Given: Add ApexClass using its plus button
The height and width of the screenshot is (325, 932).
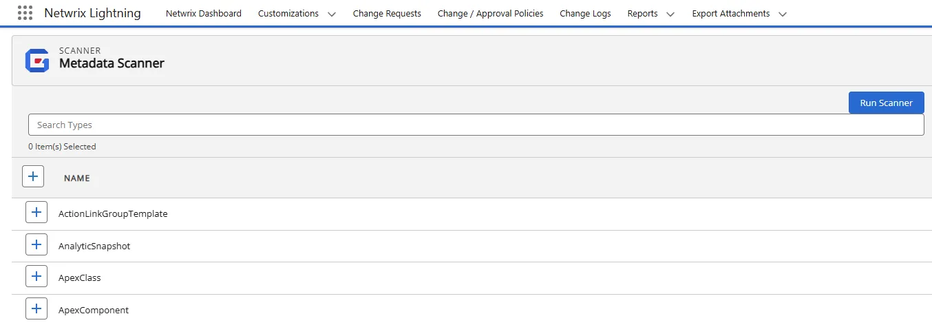Looking at the screenshot, I should 36,277.
